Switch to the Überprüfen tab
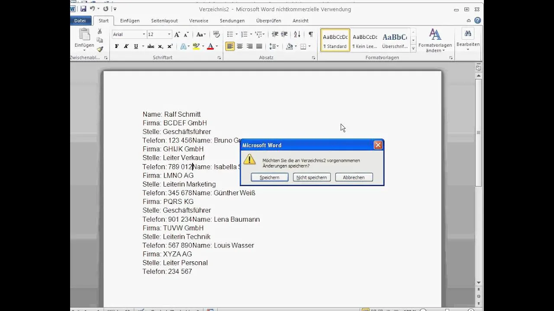554x311 pixels. pos(268,21)
